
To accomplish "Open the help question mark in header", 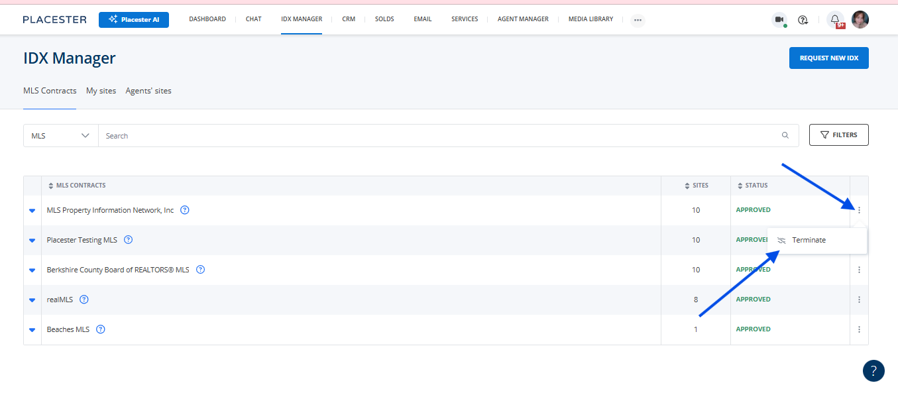I will [803, 20].
